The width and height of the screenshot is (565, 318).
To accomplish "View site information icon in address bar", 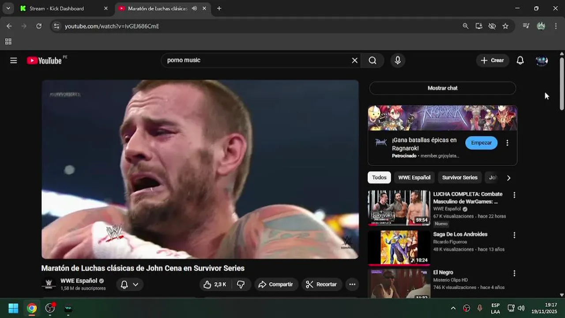I will coord(56,26).
